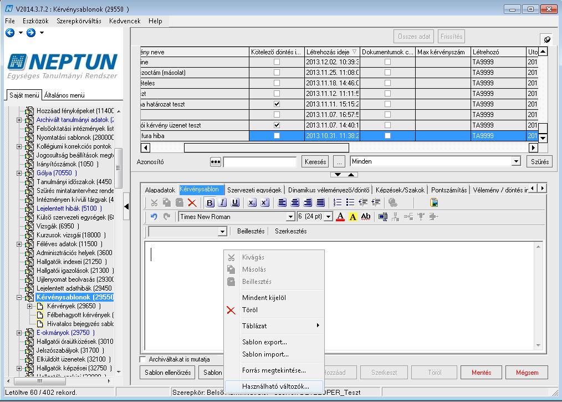This screenshot has height=402, width=562.
Task: Toggle 'Archiváltakat is mutatja' checkbox
Action: [143, 359]
